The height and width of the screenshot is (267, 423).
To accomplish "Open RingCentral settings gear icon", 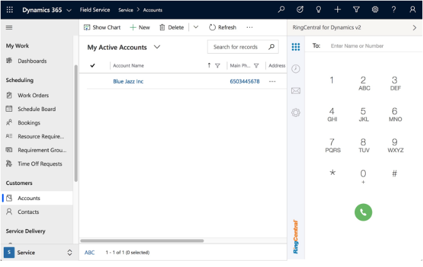I will click(x=296, y=112).
